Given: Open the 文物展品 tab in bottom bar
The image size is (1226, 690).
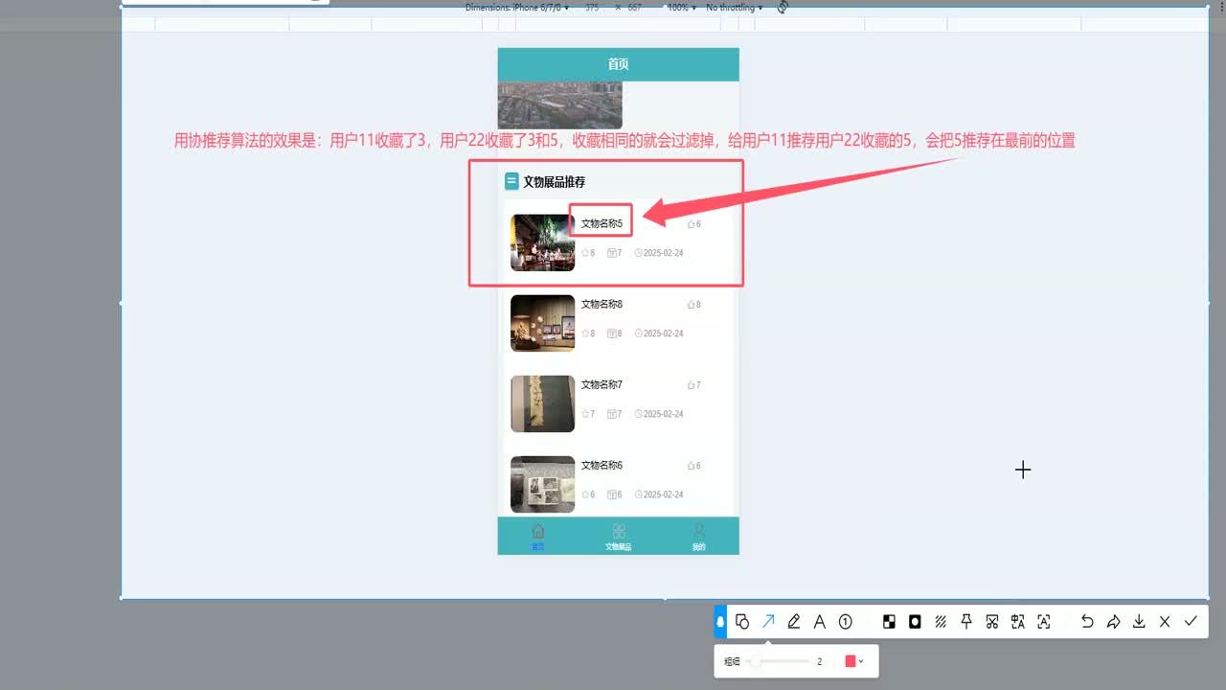Looking at the screenshot, I should pos(619,537).
